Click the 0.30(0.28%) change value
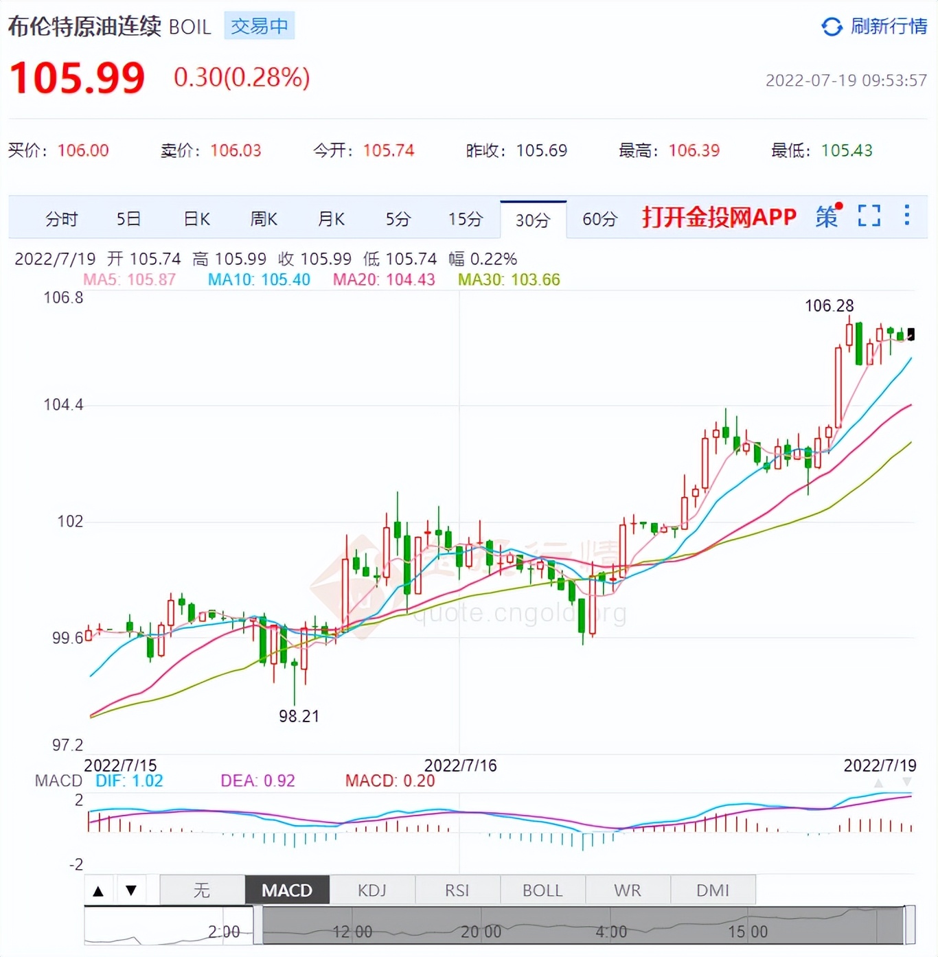This screenshot has width=938, height=957. [242, 77]
